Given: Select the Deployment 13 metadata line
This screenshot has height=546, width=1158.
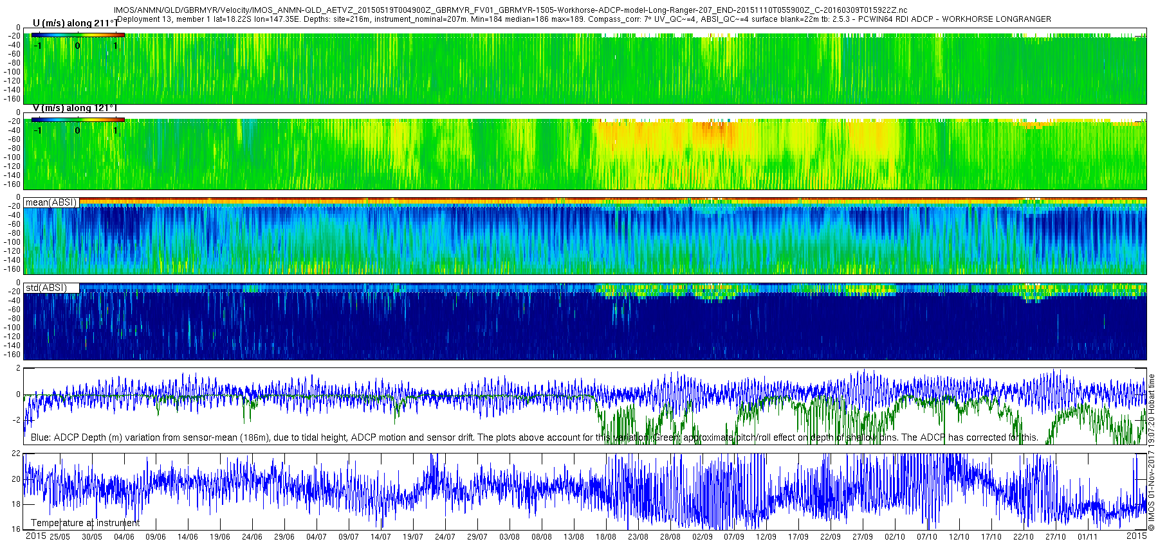Looking at the screenshot, I should [584, 19].
